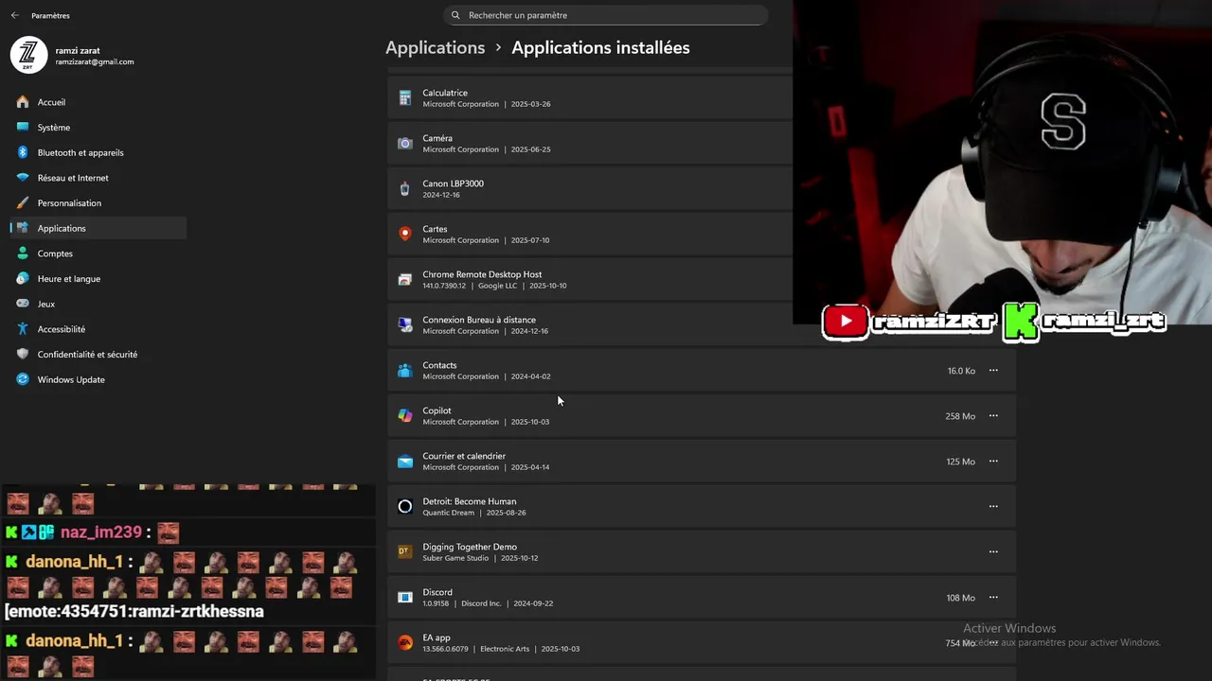
Task: Select the Canon LBP3000 entry name
Action: point(453,183)
